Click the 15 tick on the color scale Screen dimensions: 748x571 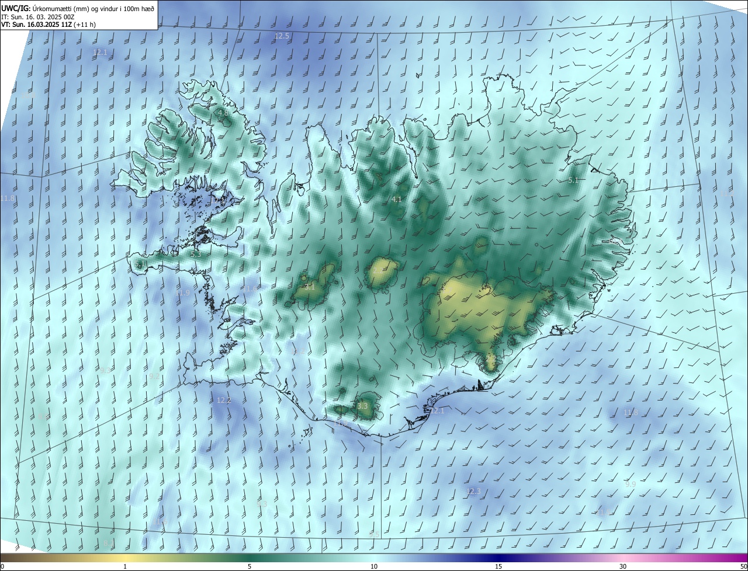click(x=498, y=567)
